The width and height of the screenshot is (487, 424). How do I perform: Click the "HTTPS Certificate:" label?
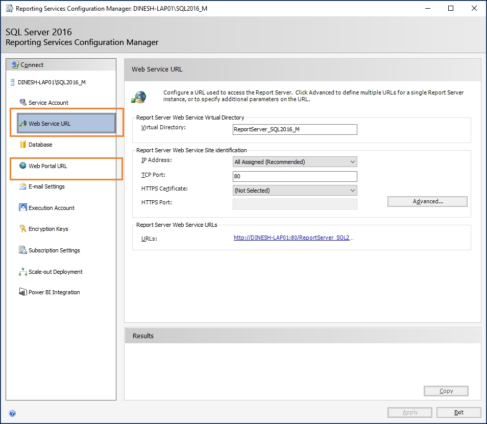(x=164, y=189)
